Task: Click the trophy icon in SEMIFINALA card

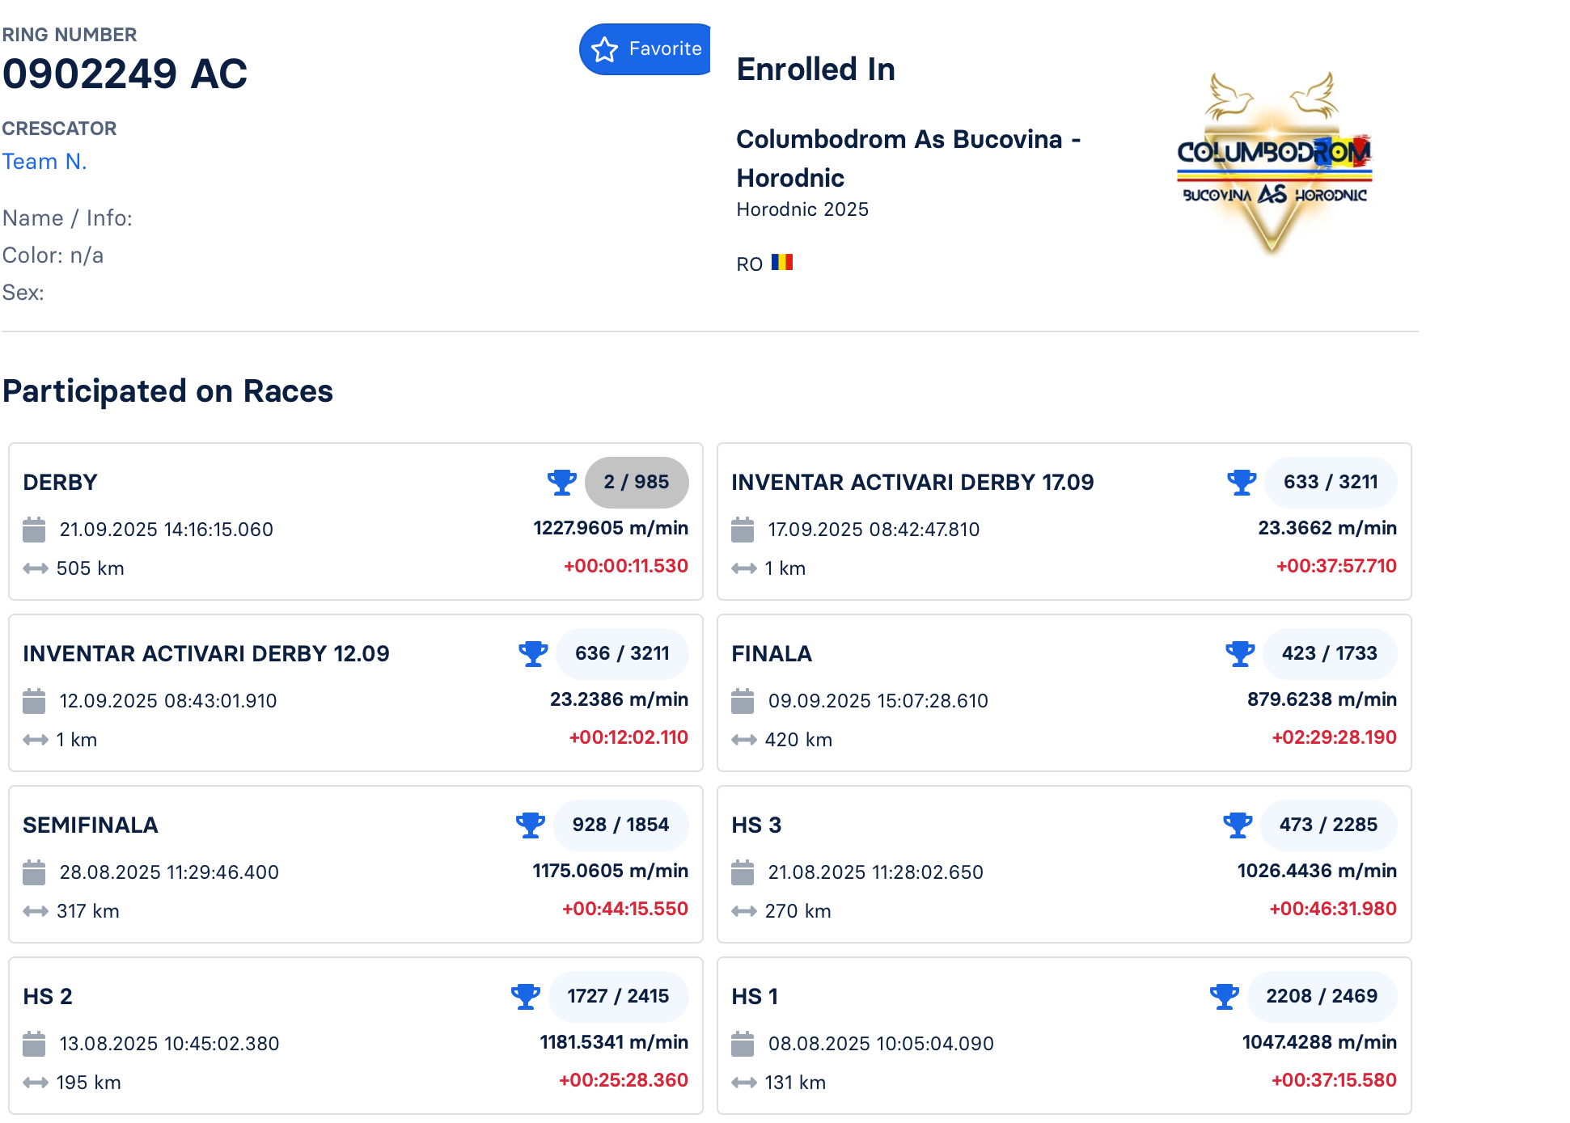Action: tap(531, 825)
